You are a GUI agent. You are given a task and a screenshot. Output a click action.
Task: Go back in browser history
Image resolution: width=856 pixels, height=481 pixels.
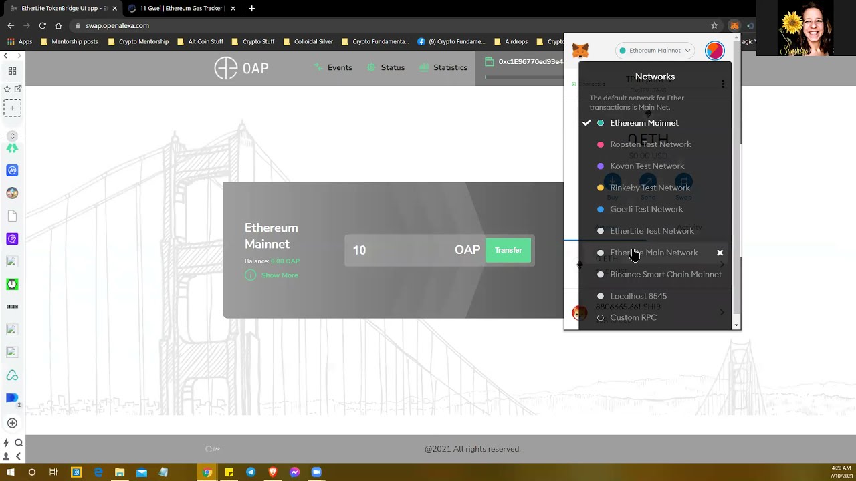pyautogui.click(x=11, y=25)
